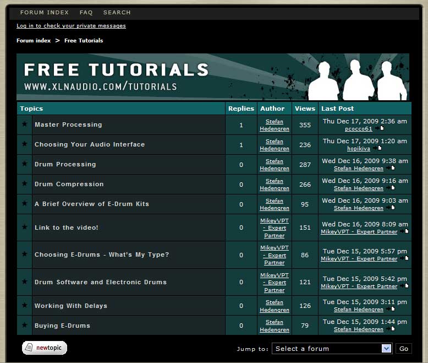The height and width of the screenshot is (363, 428).
Task: Open Choosing E-Drums - What's My Type?
Action: [102, 254]
